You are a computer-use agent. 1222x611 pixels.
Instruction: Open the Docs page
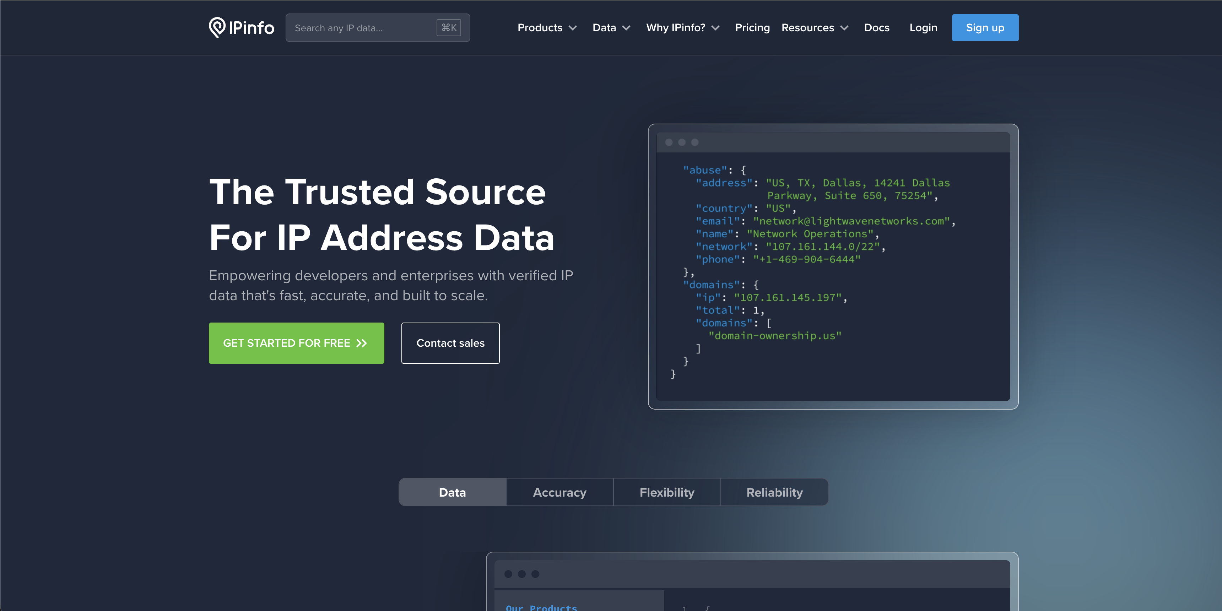(877, 27)
